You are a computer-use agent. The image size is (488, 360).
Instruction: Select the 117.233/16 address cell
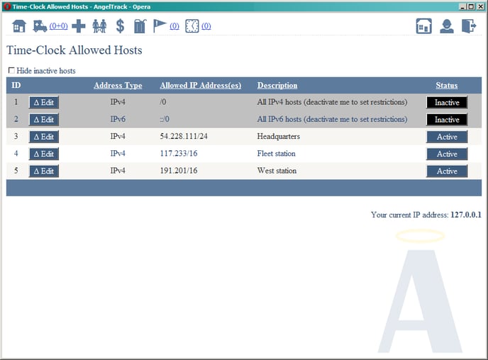tap(179, 153)
